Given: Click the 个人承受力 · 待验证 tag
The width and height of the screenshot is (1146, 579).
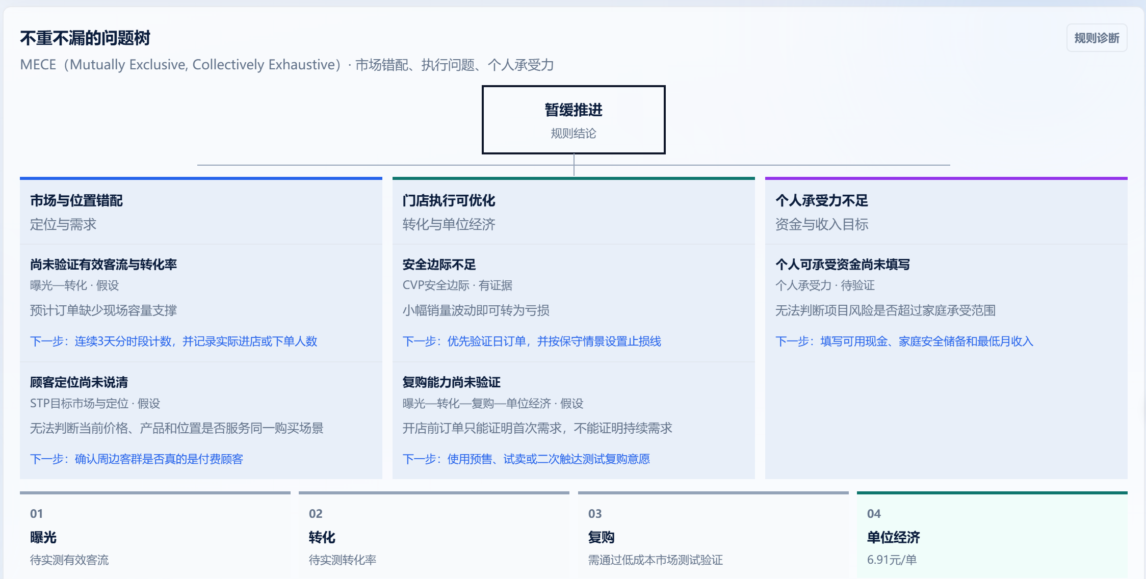Looking at the screenshot, I should click(x=825, y=285).
